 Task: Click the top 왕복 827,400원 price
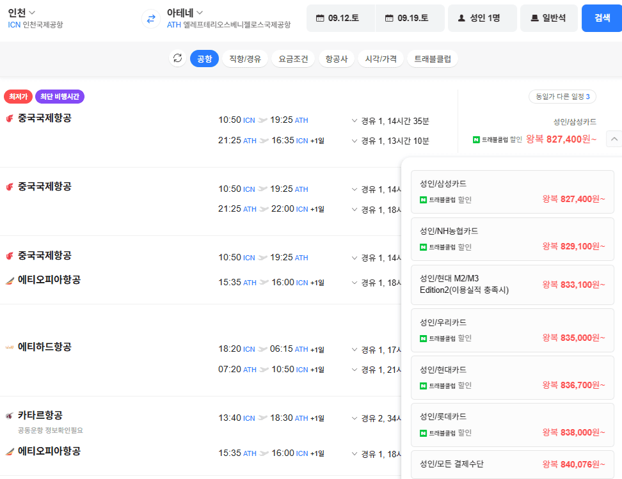click(561, 139)
